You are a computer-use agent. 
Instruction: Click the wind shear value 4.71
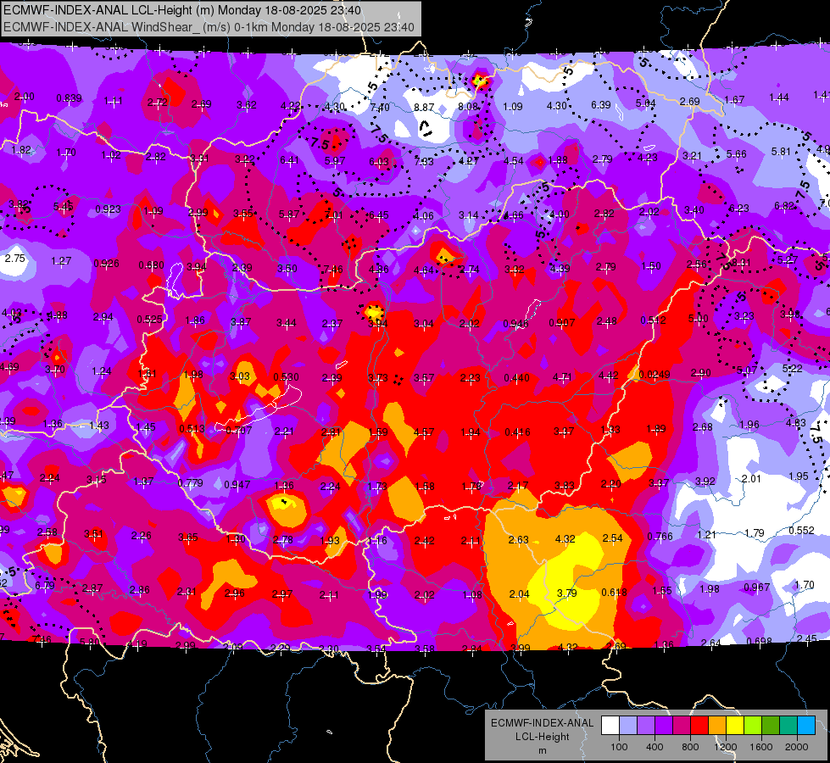[x=562, y=377]
